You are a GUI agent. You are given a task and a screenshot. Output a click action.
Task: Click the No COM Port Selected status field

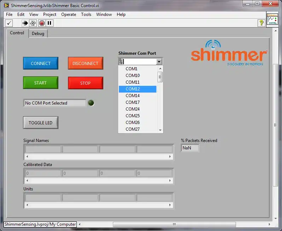(x=55, y=103)
